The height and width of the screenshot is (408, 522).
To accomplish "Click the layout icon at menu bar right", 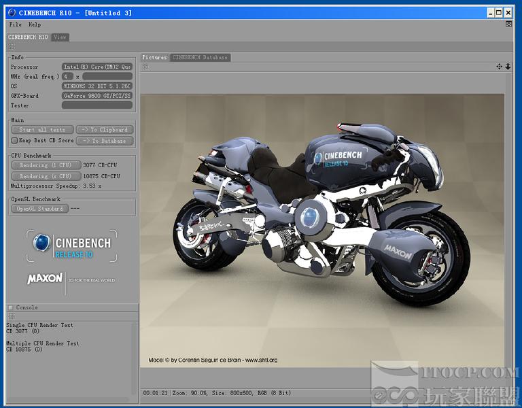I will (508, 24).
